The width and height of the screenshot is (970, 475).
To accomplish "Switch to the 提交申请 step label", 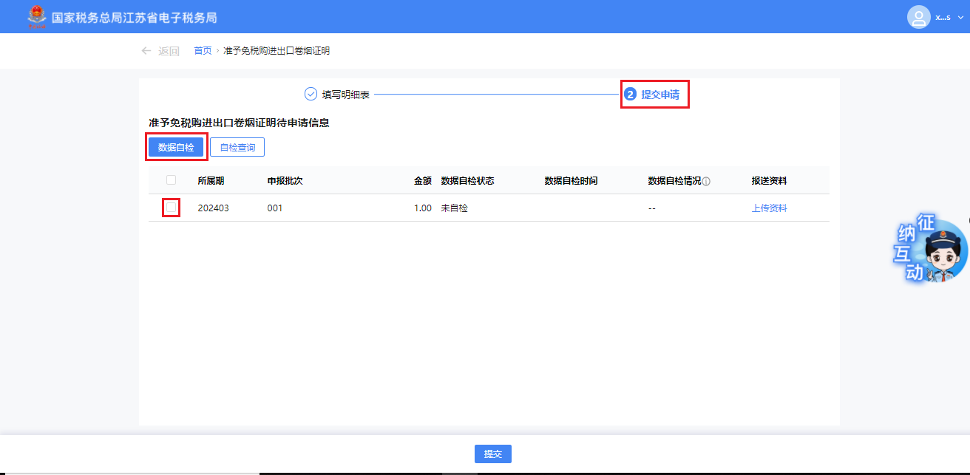I will pos(660,95).
